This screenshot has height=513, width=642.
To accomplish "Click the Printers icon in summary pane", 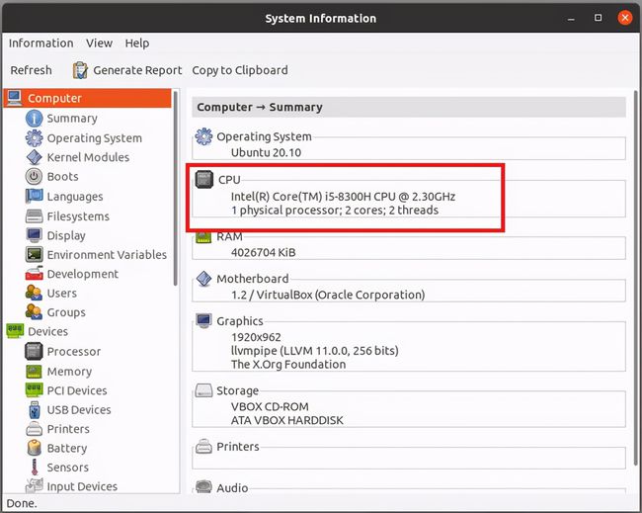I will (x=203, y=446).
